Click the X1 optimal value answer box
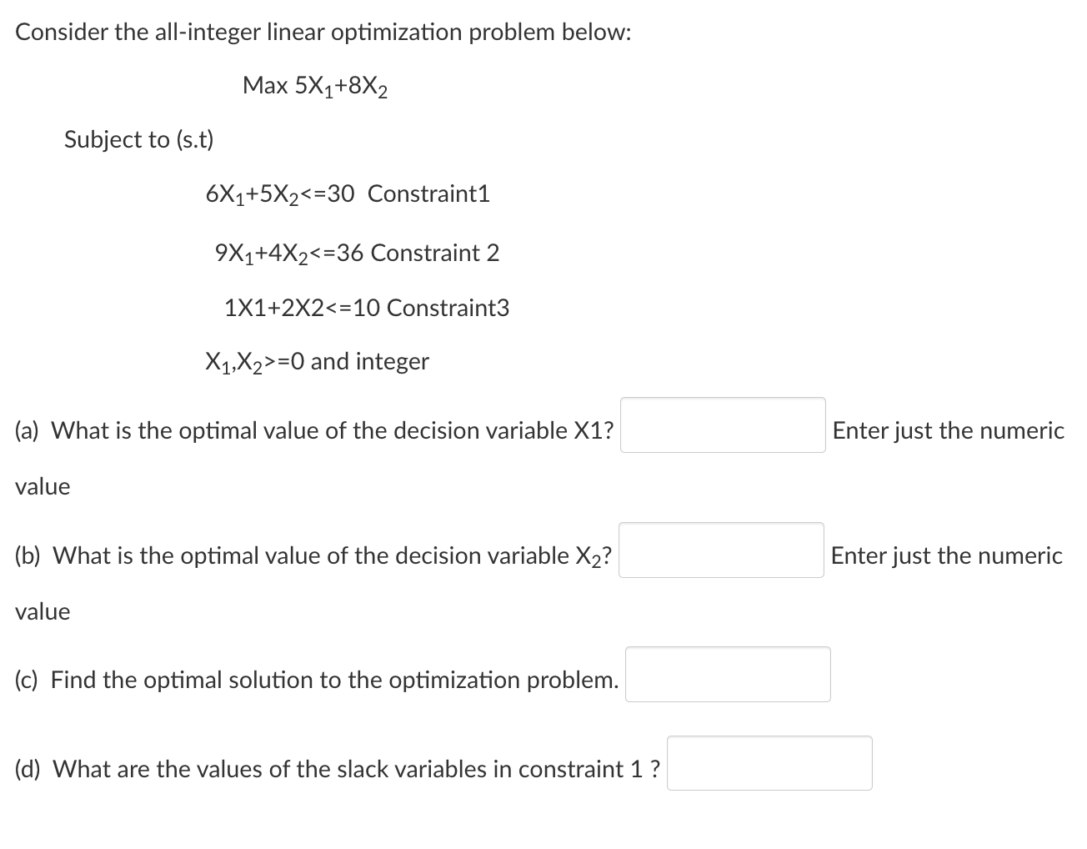1087x849 pixels. [723, 425]
